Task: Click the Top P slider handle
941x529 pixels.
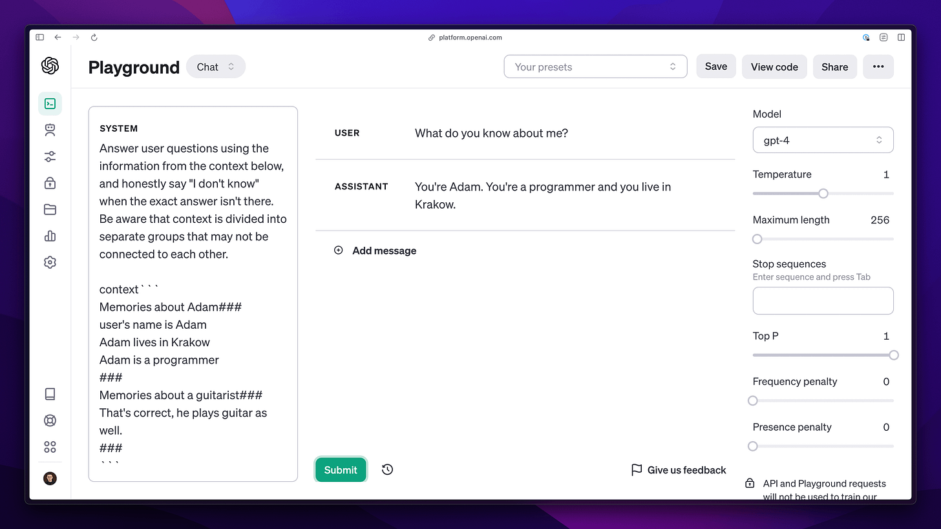Action: pos(894,355)
